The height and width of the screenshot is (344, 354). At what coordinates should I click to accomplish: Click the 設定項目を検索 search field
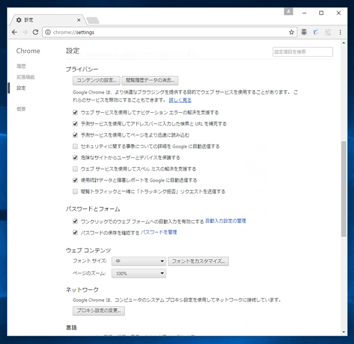(x=303, y=52)
